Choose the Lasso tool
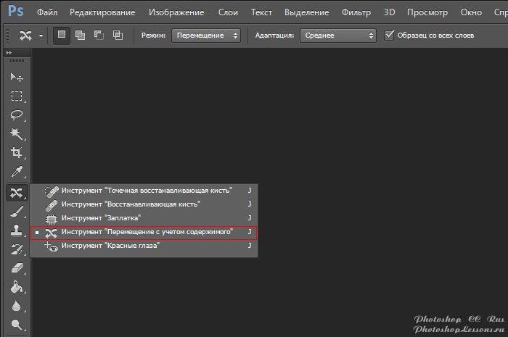The height and width of the screenshot is (337, 508). click(x=16, y=115)
